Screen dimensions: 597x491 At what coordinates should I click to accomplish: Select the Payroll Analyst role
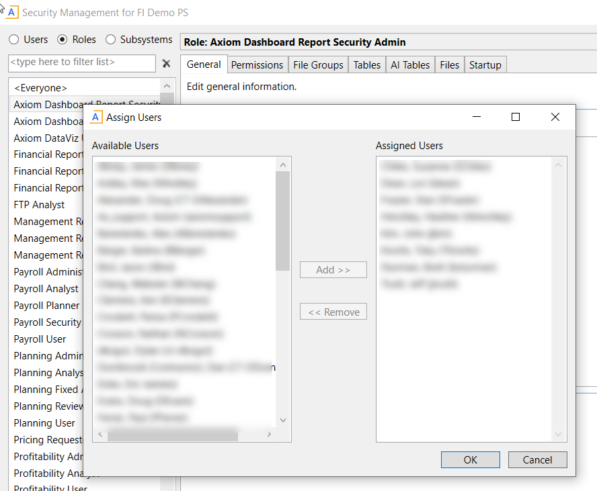(46, 289)
